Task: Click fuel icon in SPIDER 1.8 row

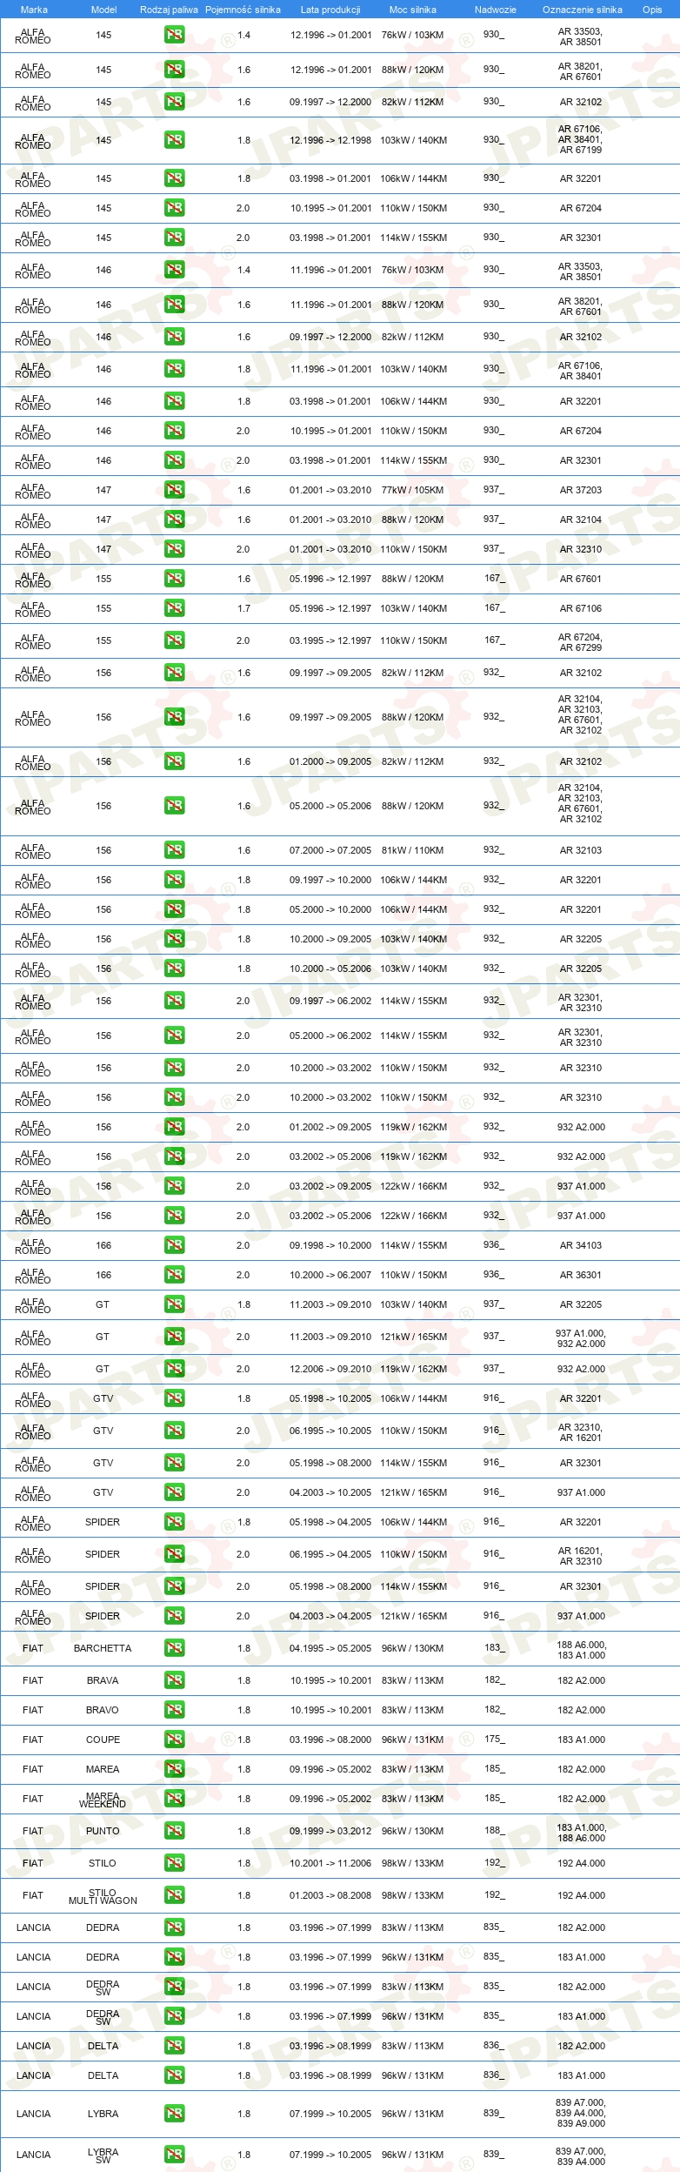Action: [x=174, y=1523]
